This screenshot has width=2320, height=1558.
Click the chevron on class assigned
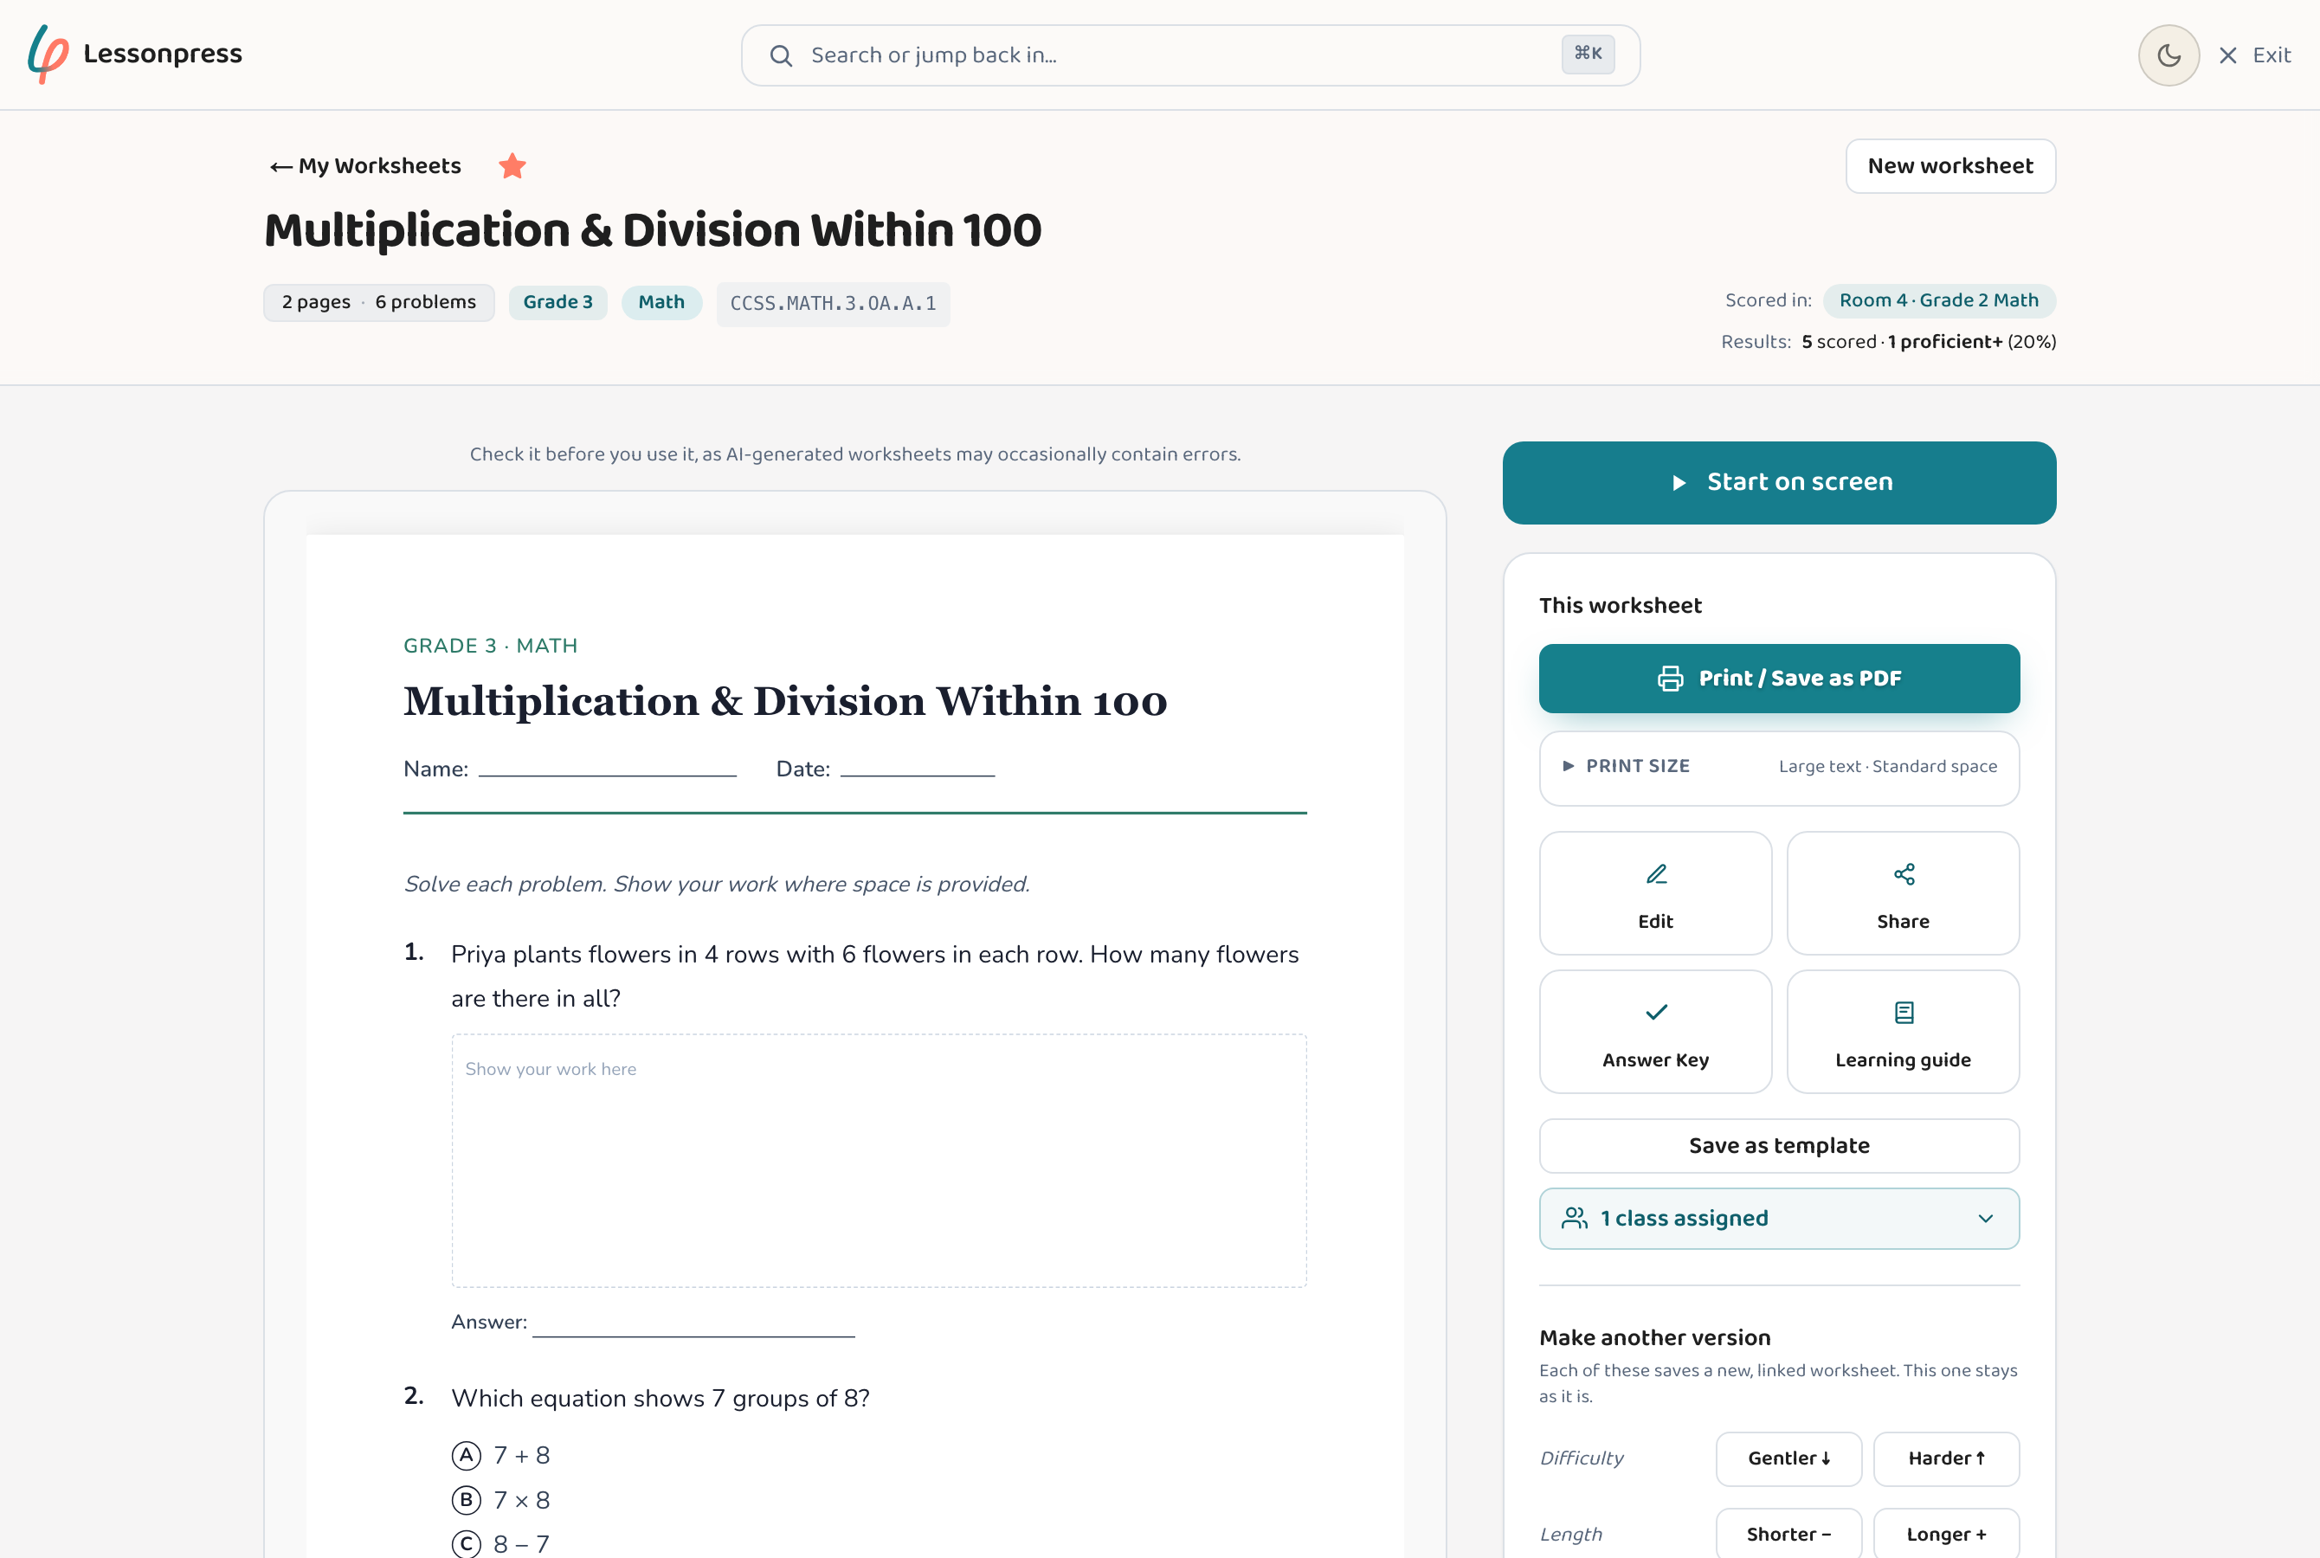(1985, 1218)
